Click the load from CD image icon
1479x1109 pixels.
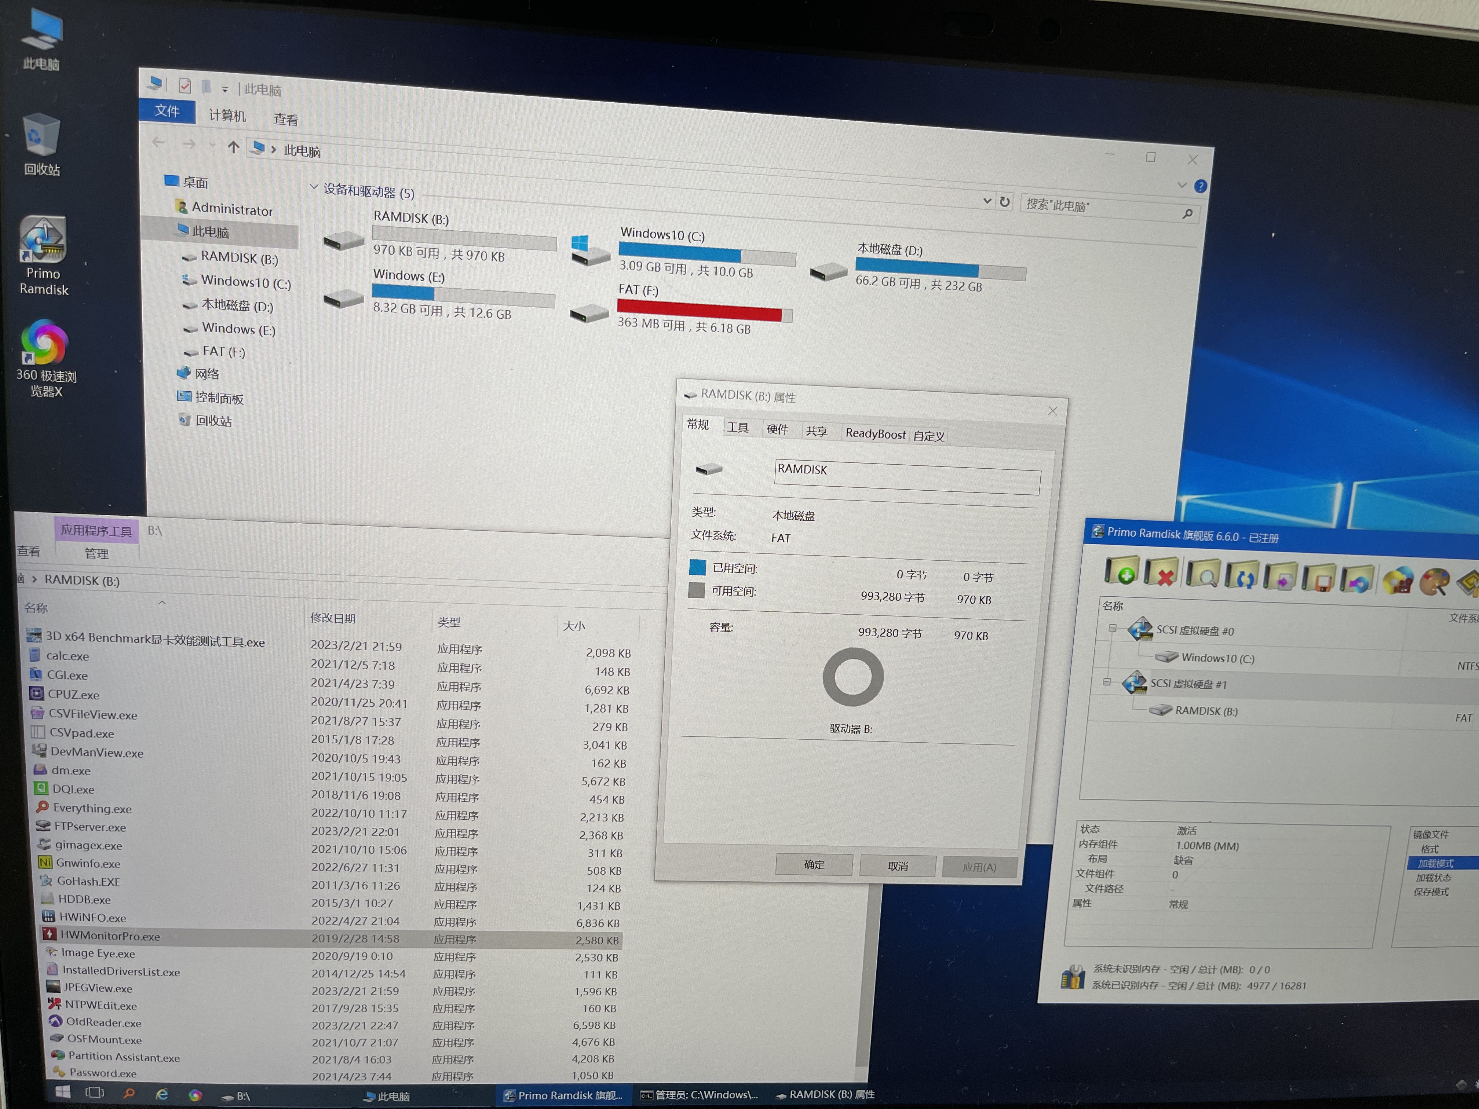(x=1357, y=580)
